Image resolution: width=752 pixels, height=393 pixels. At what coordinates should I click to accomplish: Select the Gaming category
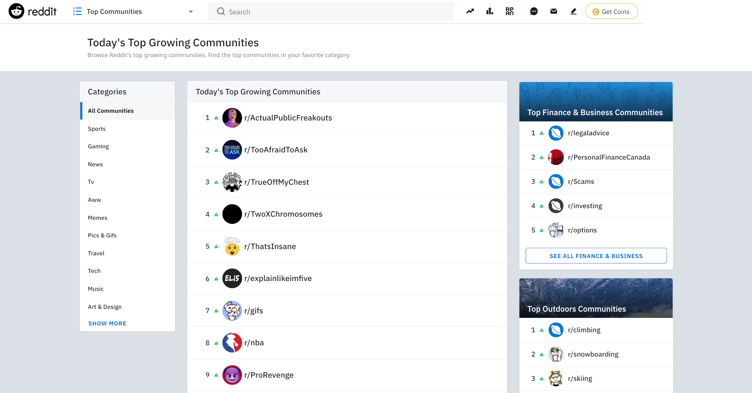[x=98, y=147]
